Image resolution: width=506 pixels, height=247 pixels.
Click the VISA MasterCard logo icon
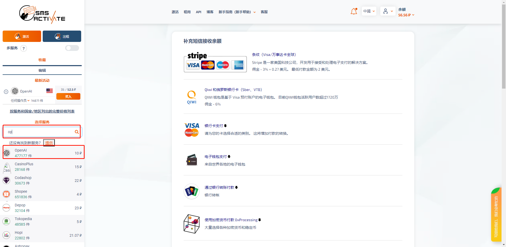click(192, 130)
